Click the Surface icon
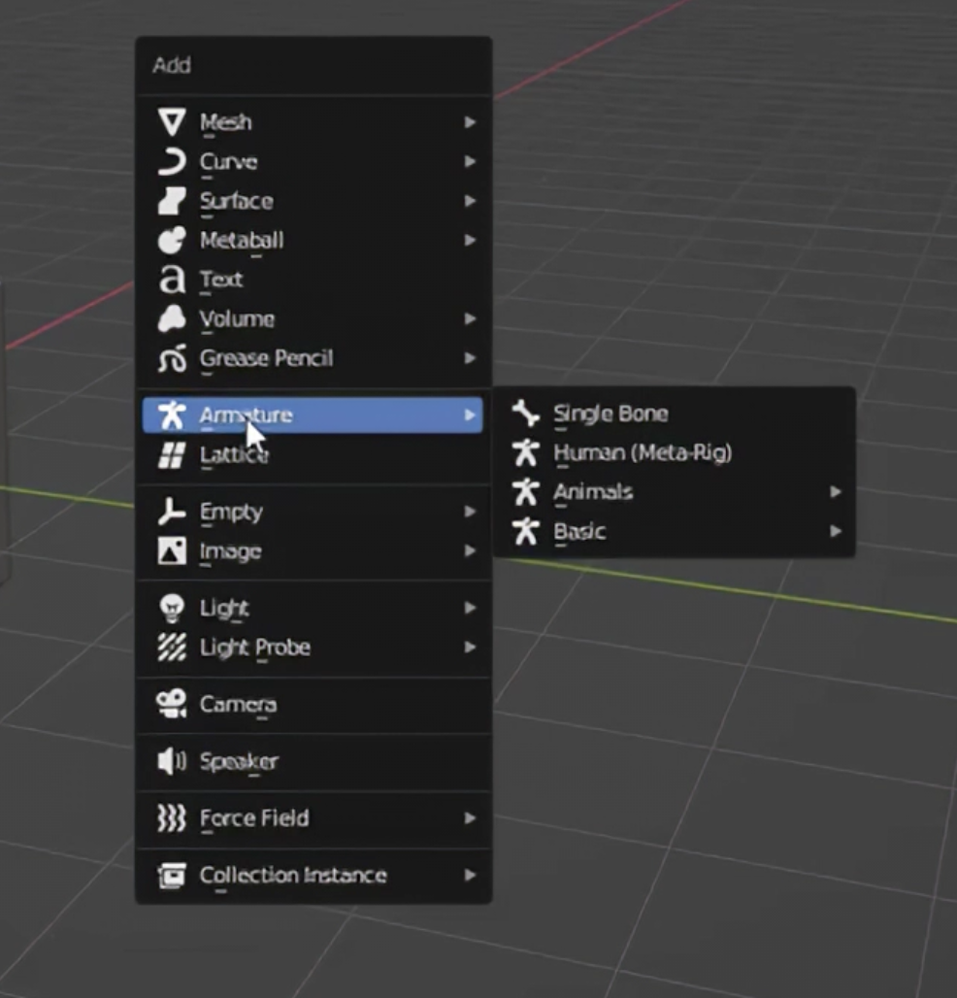Image resolution: width=957 pixels, height=998 pixels. coord(172,201)
